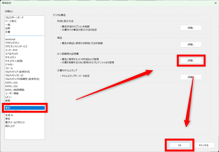Select highlighted 署名 category
Image resolution: width=219 pixels, height=152 pixels.
coord(25,108)
